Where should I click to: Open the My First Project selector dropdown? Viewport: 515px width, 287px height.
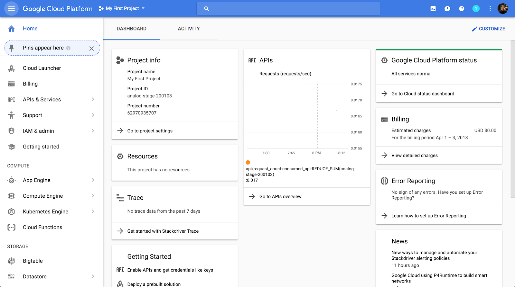(x=122, y=9)
